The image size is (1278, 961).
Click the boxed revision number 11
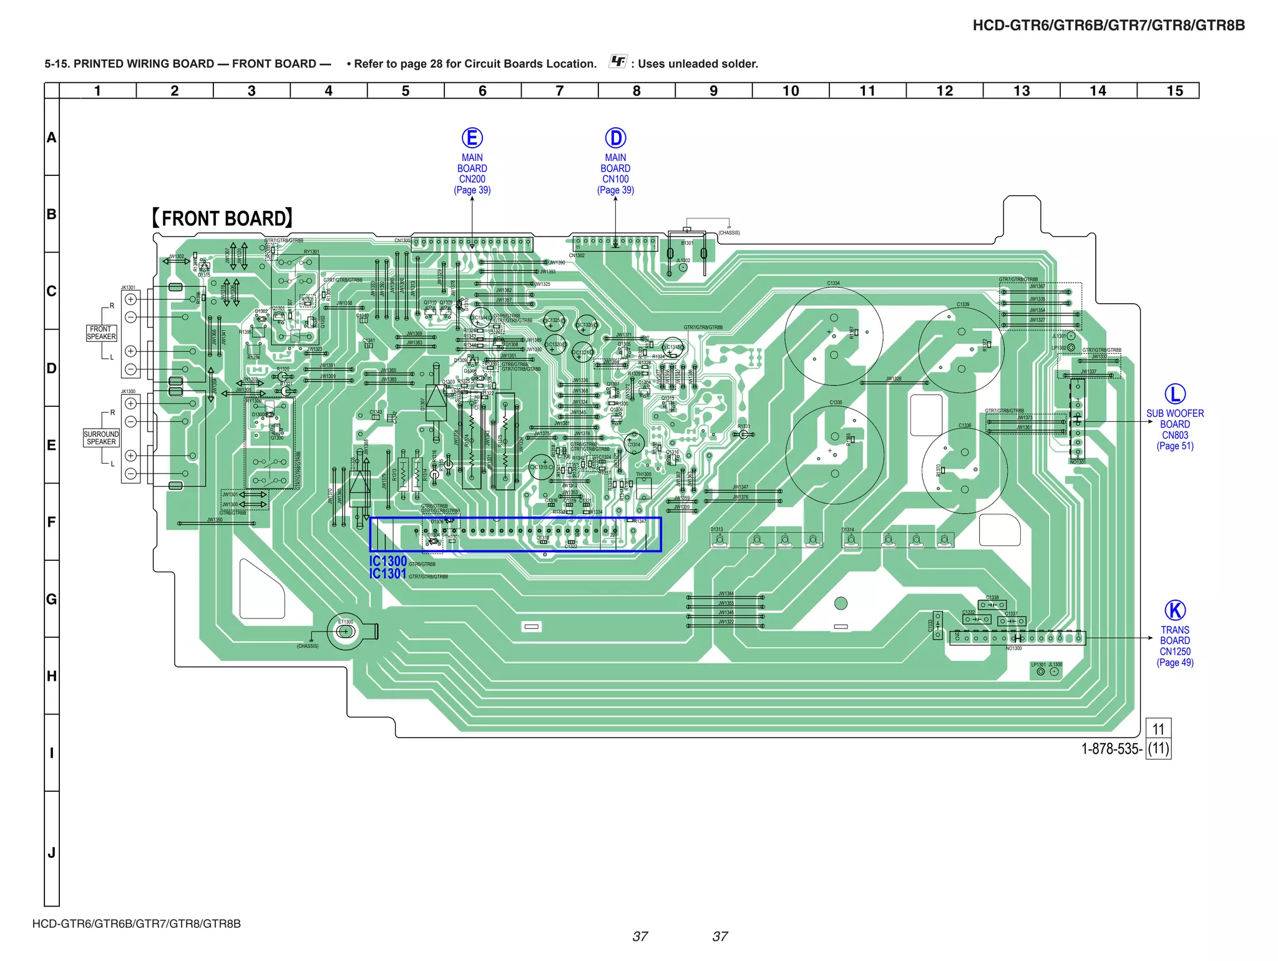pyautogui.click(x=1158, y=729)
